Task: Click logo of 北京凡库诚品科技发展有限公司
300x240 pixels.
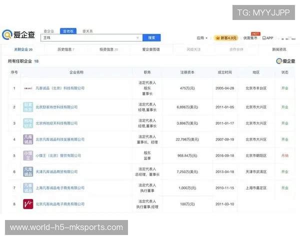Action: [x=28, y=139]
